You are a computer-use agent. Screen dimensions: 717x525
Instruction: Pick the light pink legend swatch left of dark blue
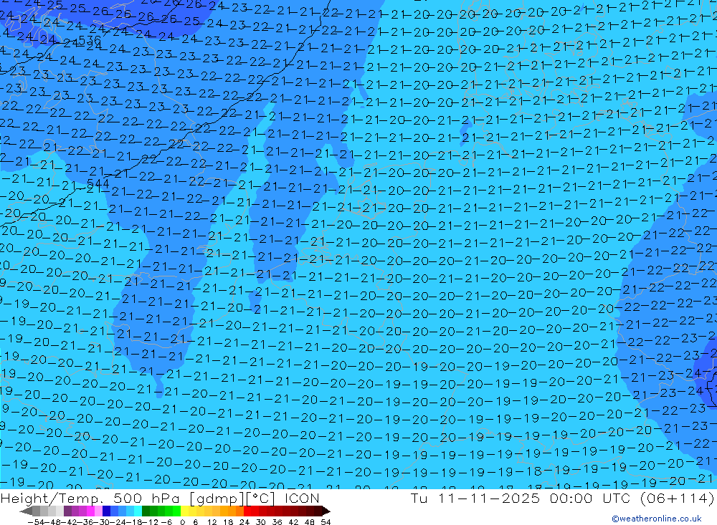[x=98, y=511]
